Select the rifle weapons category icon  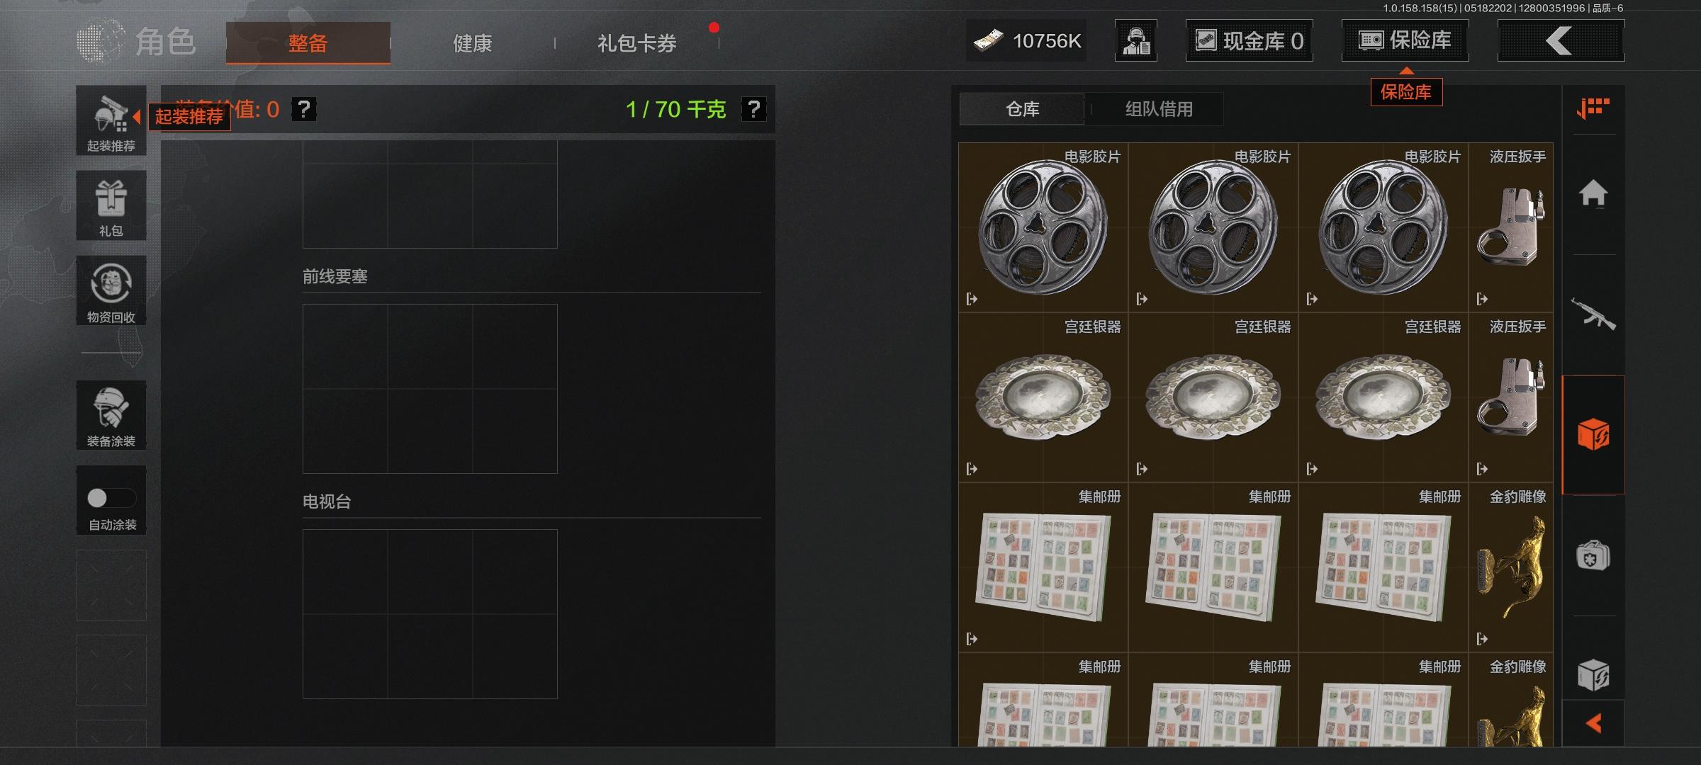(1593, 314)
